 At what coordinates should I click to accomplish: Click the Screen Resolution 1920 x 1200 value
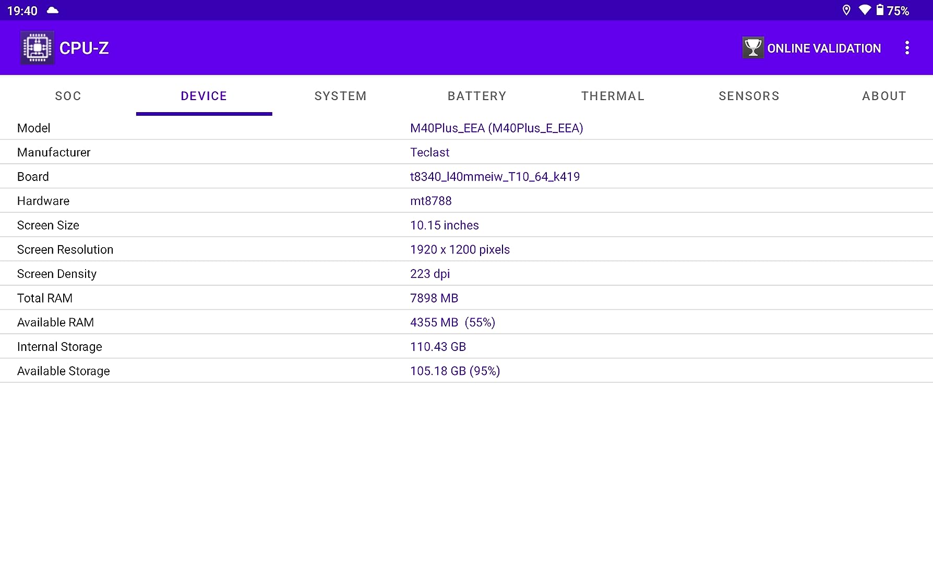460,249
